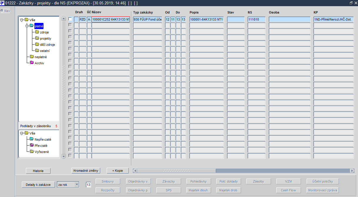Select the dílčí zdroje tree item
The image size is (358, 197).
(47, 45)
